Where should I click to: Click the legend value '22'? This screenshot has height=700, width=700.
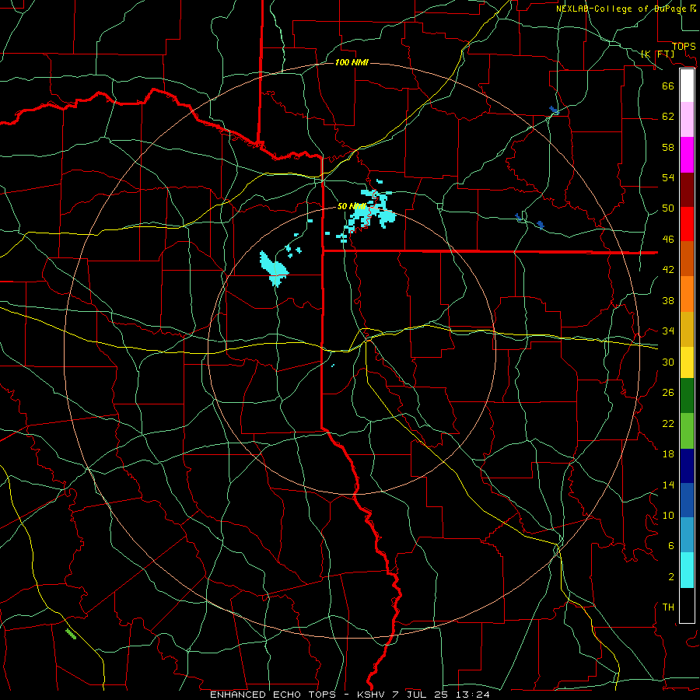coord(668,424)
